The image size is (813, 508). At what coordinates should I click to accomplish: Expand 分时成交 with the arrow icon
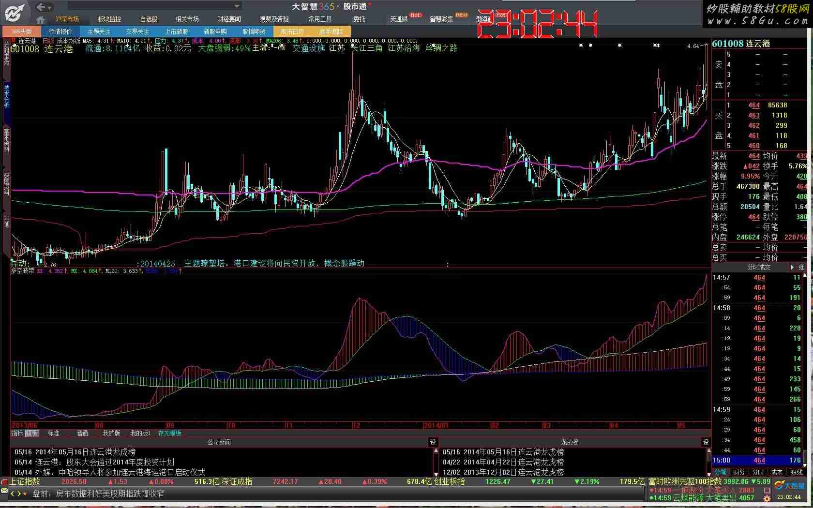792,267
